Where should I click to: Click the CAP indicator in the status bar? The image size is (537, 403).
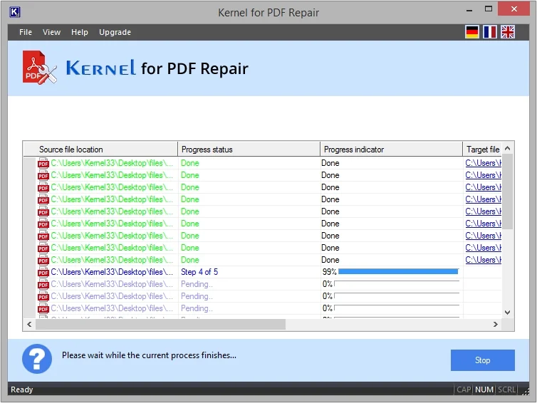[x=464, y=389]
